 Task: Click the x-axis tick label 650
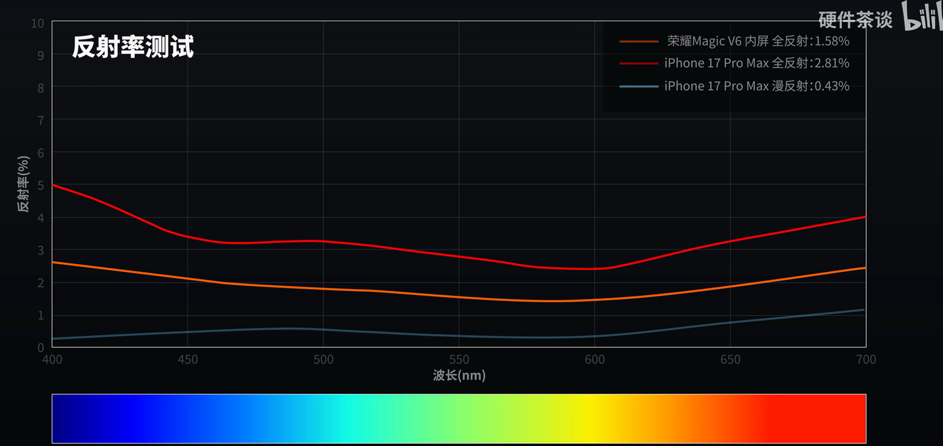pyautogui.click(x=730, y=359)
